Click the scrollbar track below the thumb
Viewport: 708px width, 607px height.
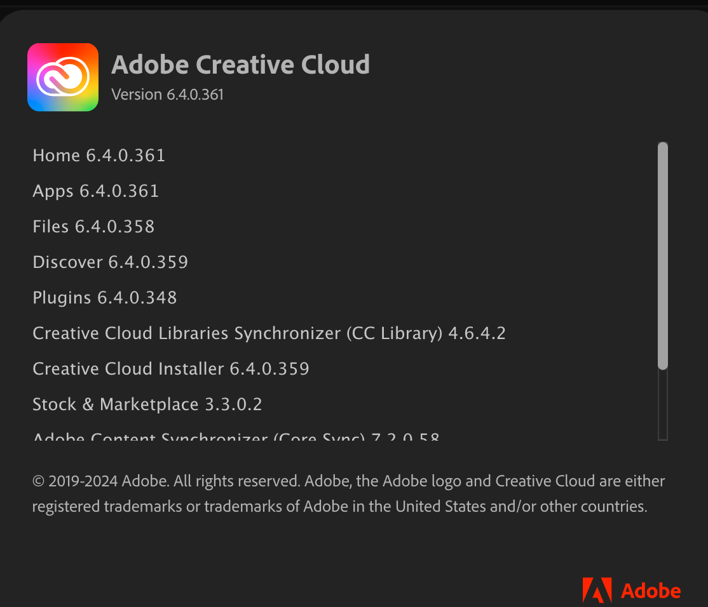click(663, 404)
